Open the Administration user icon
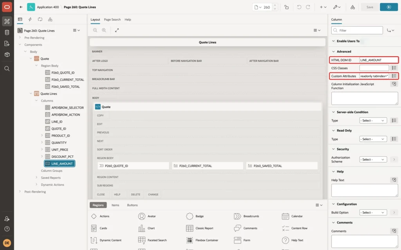This screenshot has height=250, width=401. [7, 219]
